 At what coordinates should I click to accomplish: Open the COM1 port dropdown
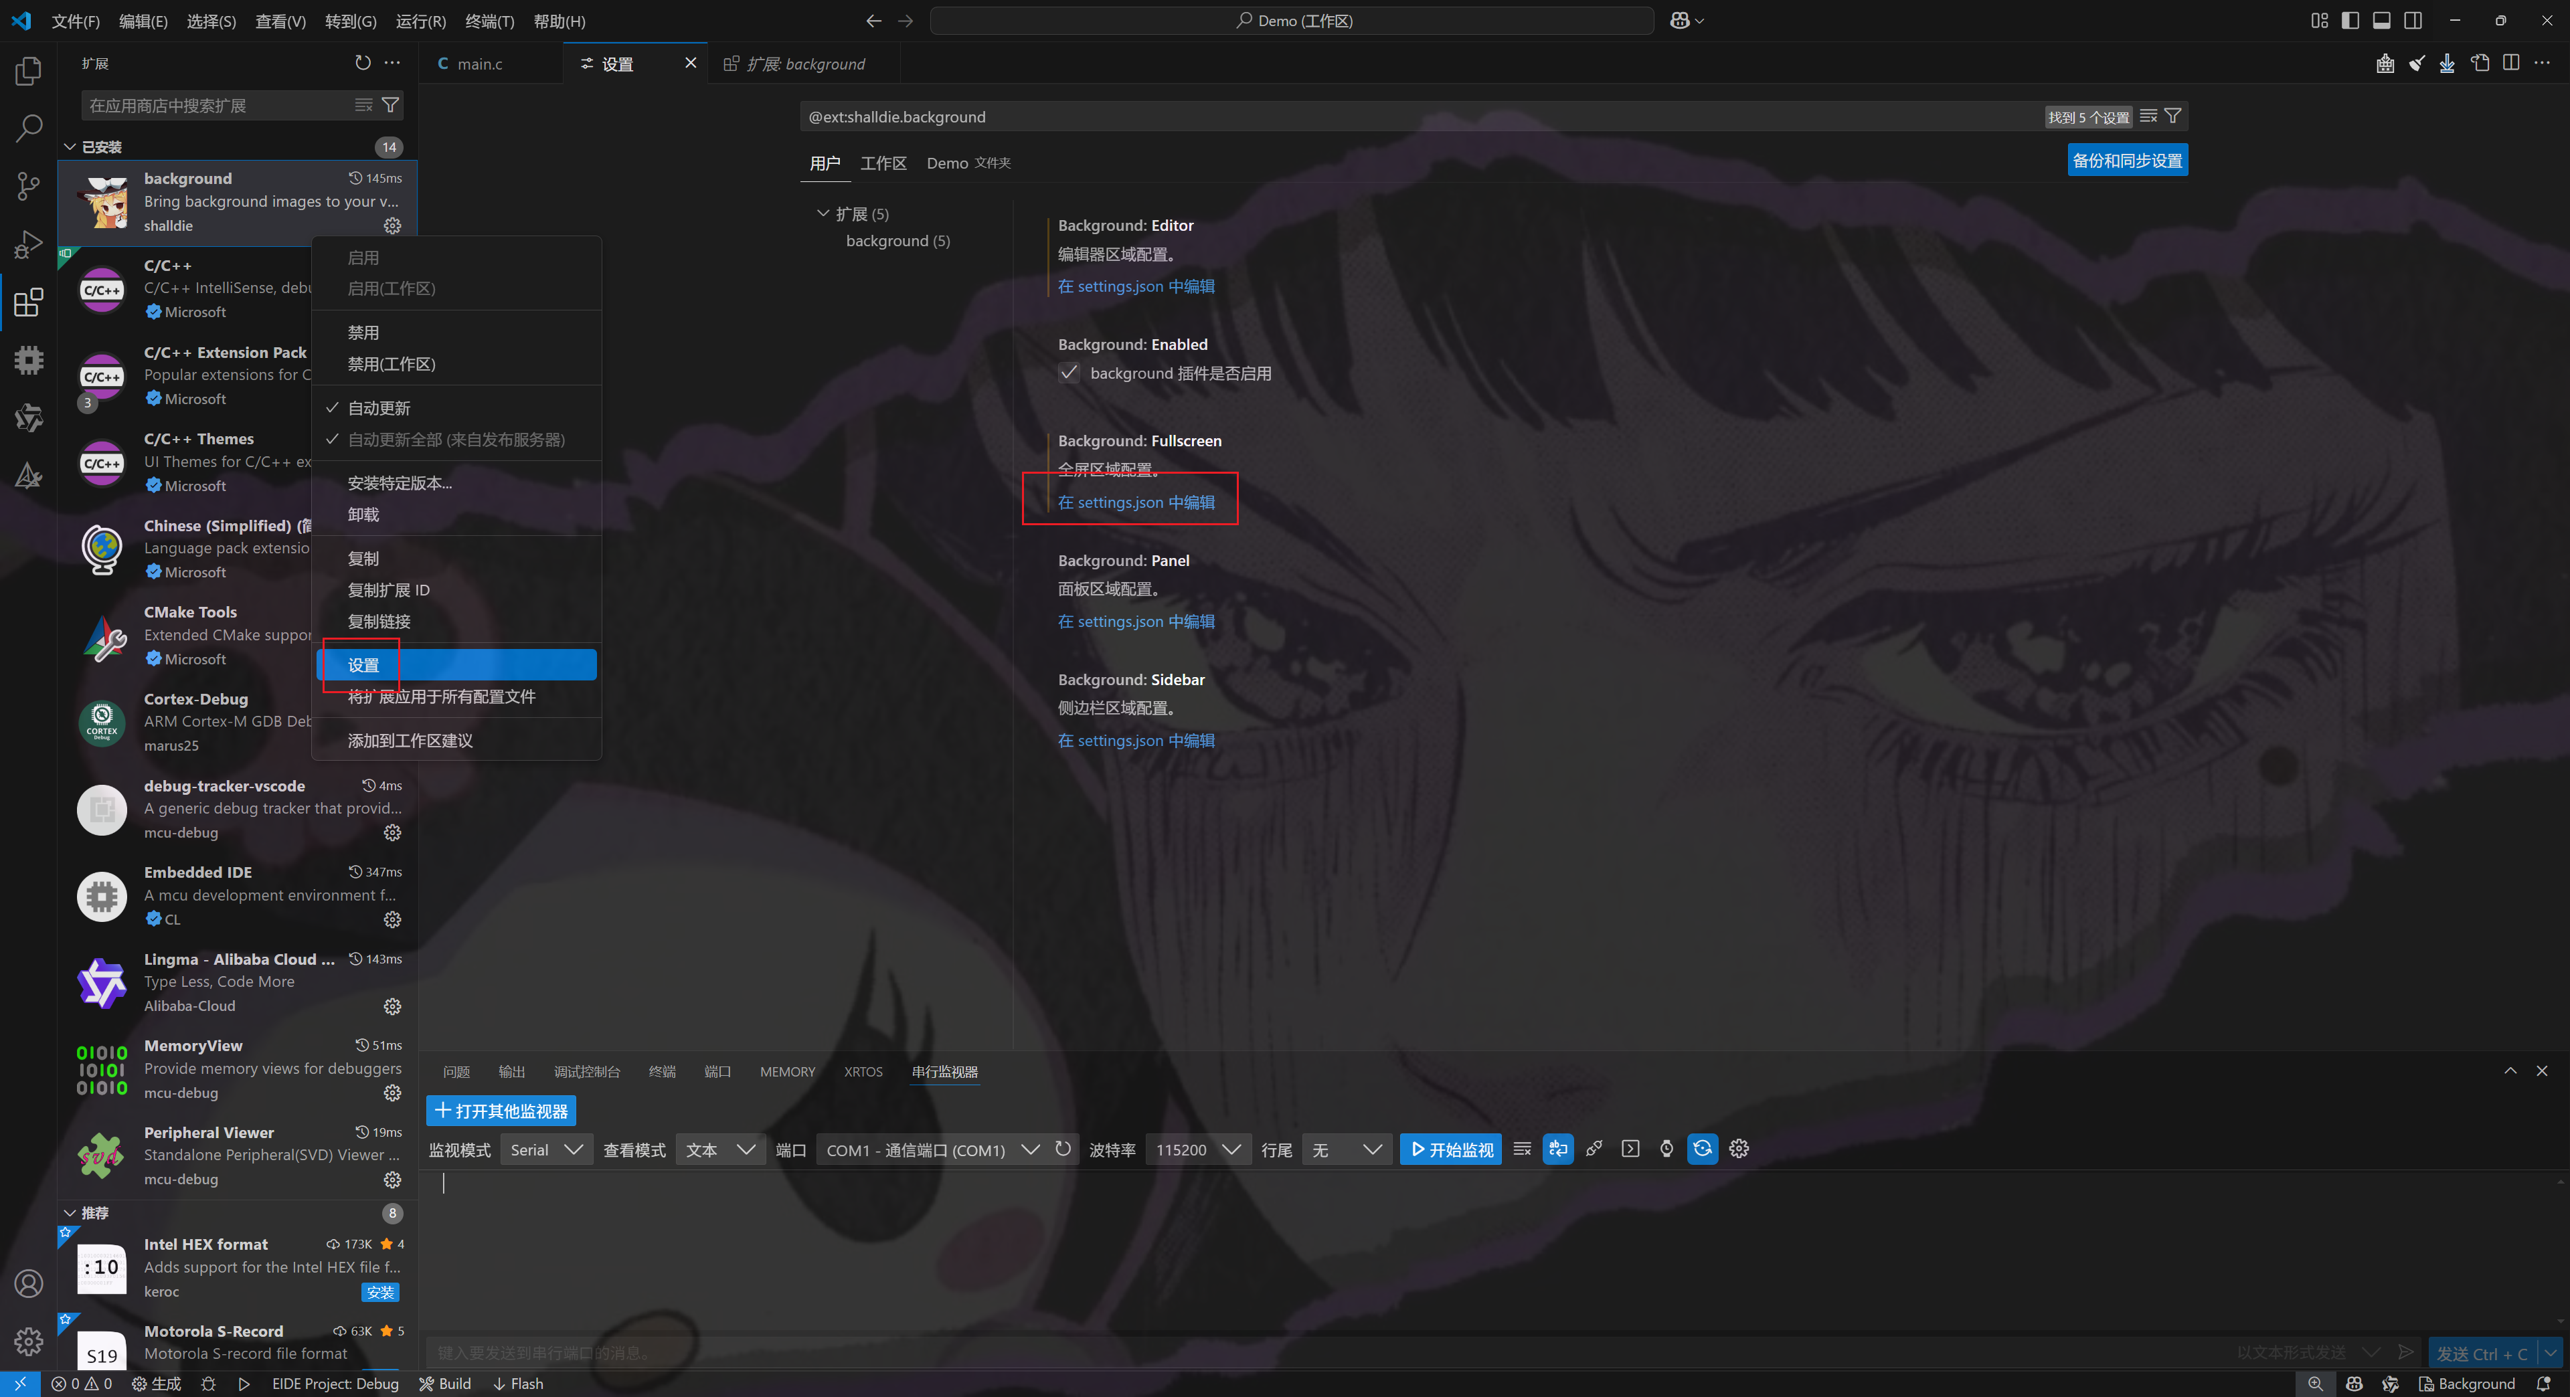(932, 1149)
